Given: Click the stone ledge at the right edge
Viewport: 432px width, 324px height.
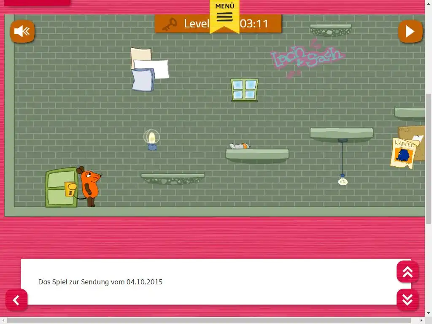Looking at the screenshot, I should pos(410,114).
